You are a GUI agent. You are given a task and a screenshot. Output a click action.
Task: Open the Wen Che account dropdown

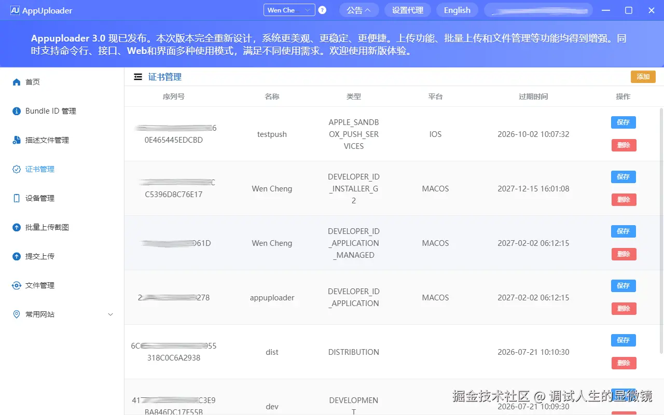click(288, 10)
